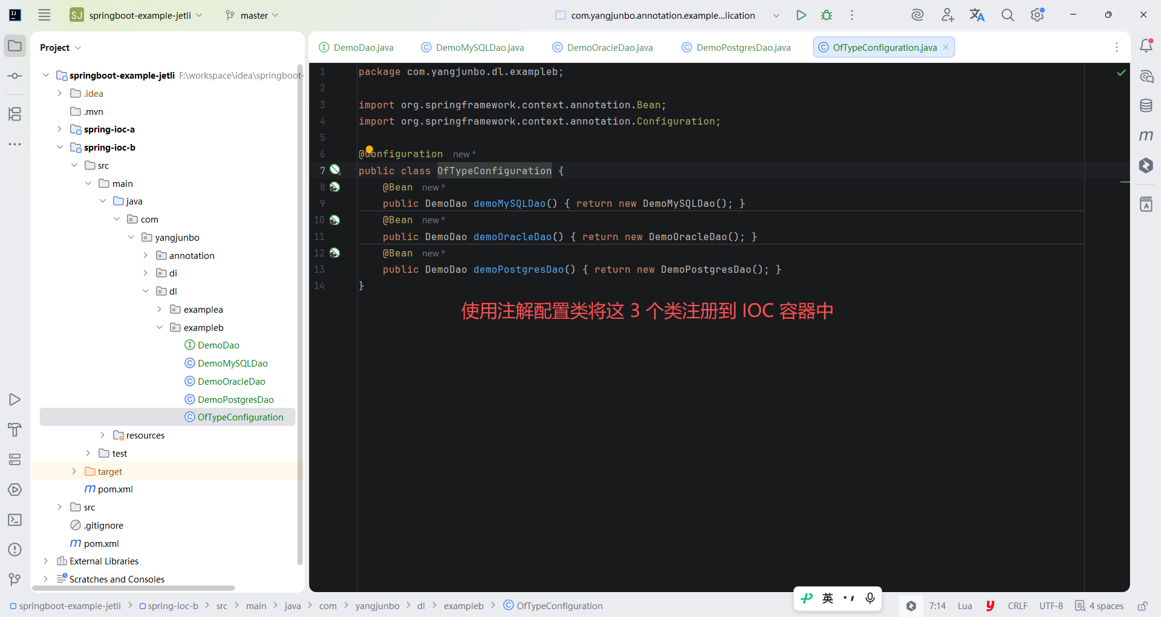Open more run actions menu

(852, 15)
